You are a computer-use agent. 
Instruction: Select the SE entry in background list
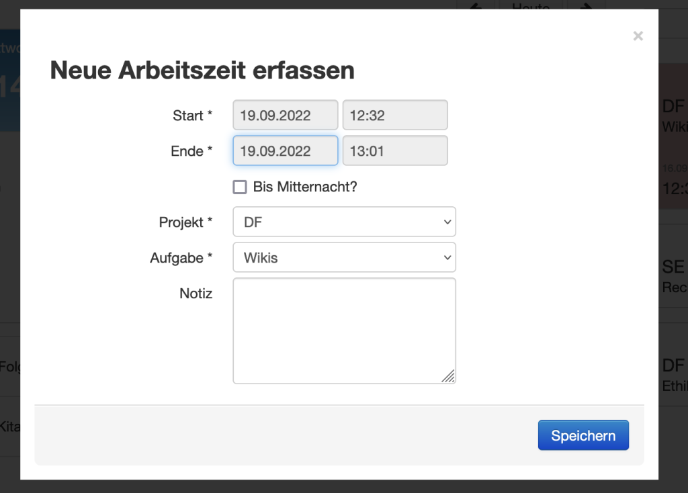673,275
